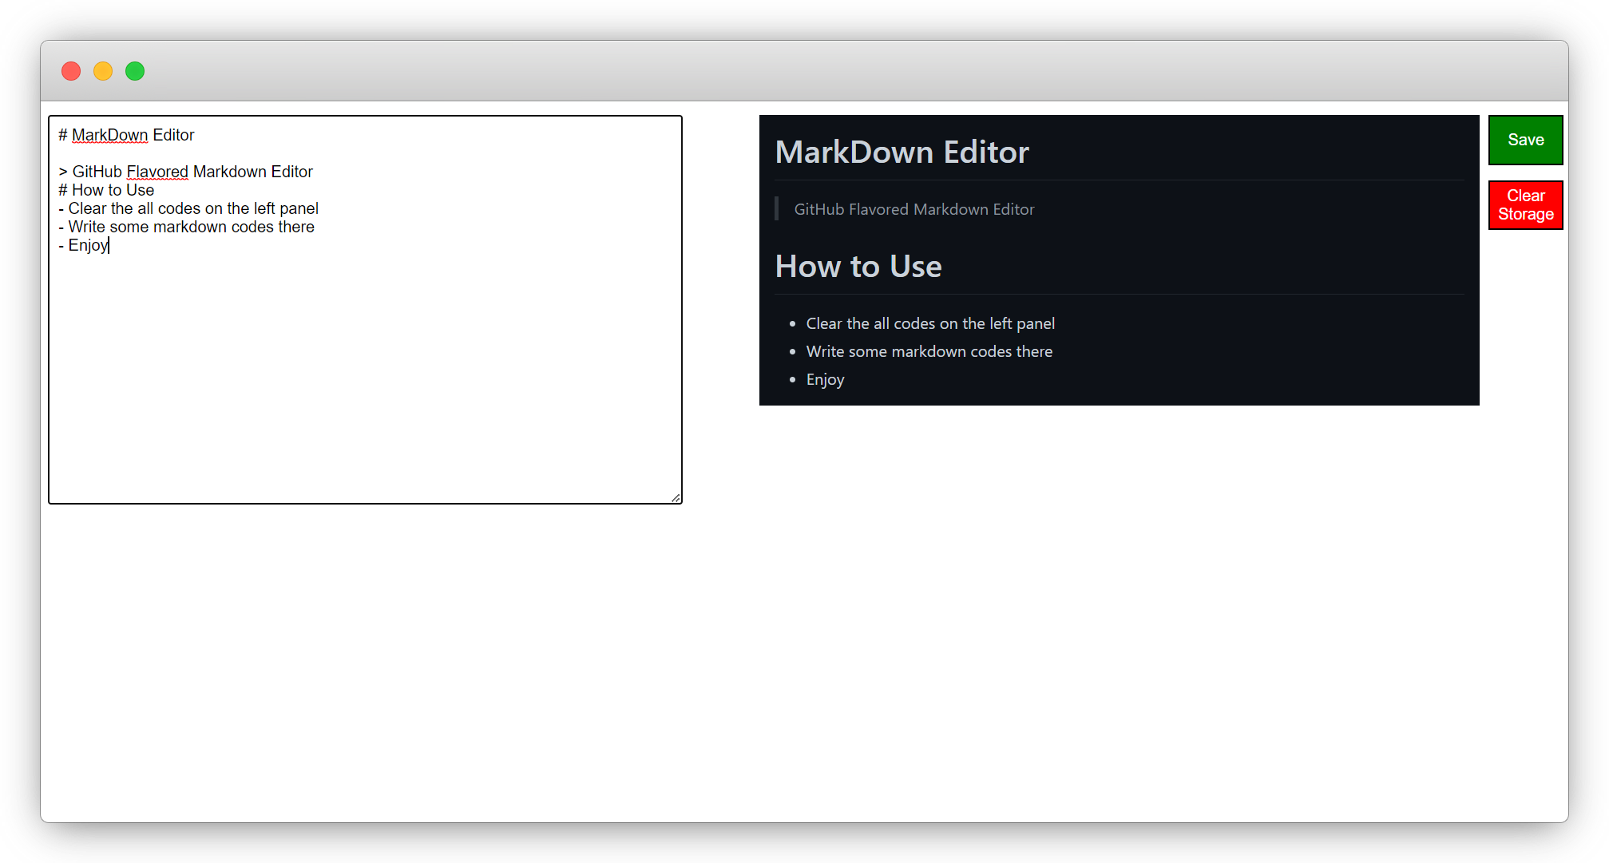The width and height of the screenshot is (1609, 863).
Task: Click the textarea resize handle corner
Action: (x=676, y=497)
